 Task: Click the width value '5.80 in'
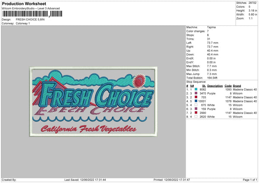(x=253, y=15)
